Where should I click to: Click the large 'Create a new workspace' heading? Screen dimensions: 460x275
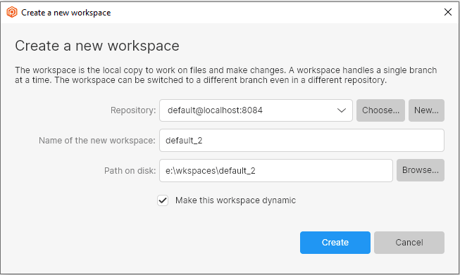[x=97, y=46]
